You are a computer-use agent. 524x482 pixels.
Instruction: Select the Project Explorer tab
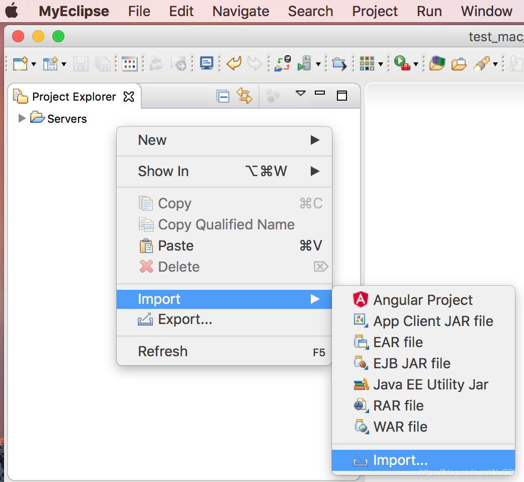(74, 97)
